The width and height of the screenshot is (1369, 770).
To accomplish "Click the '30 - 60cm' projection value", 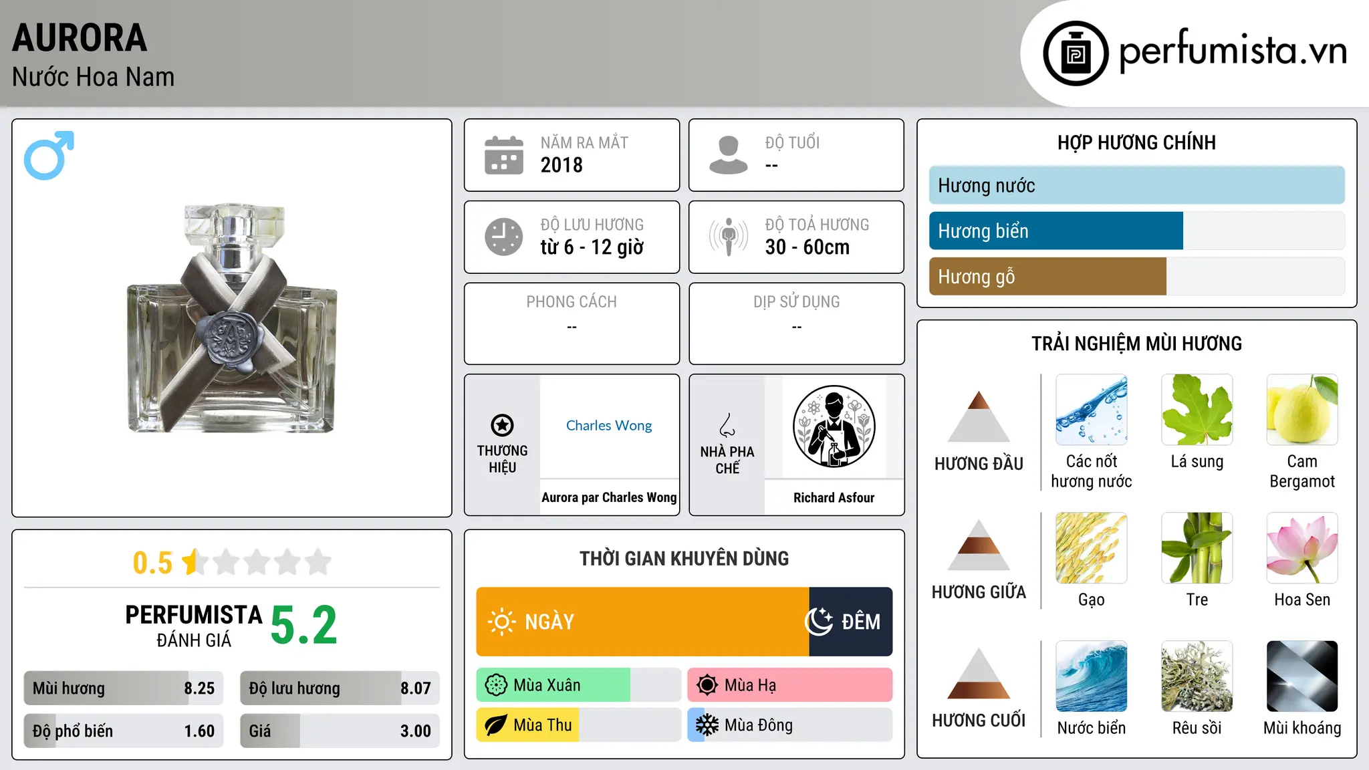I will pos(807,247).
